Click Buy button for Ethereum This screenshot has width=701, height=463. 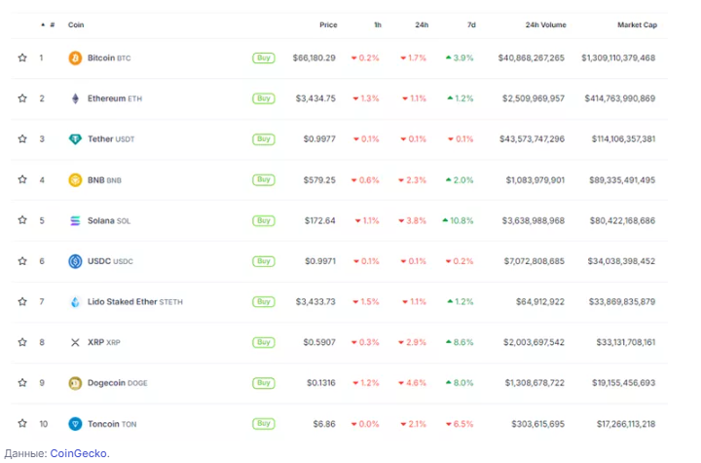(x=264, y=98)
